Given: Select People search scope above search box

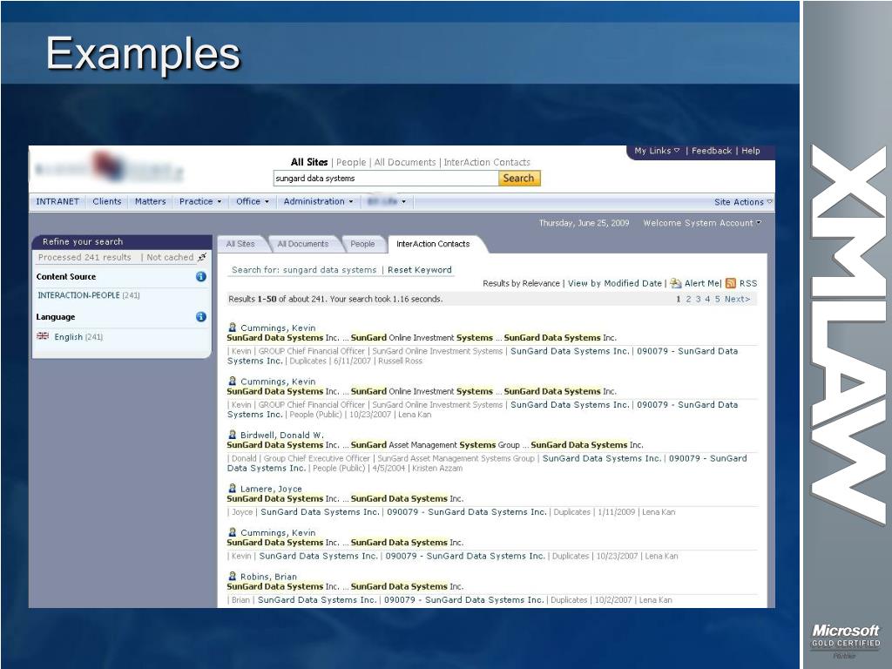Looking at the screenshot, I should (x=351, y=162).
